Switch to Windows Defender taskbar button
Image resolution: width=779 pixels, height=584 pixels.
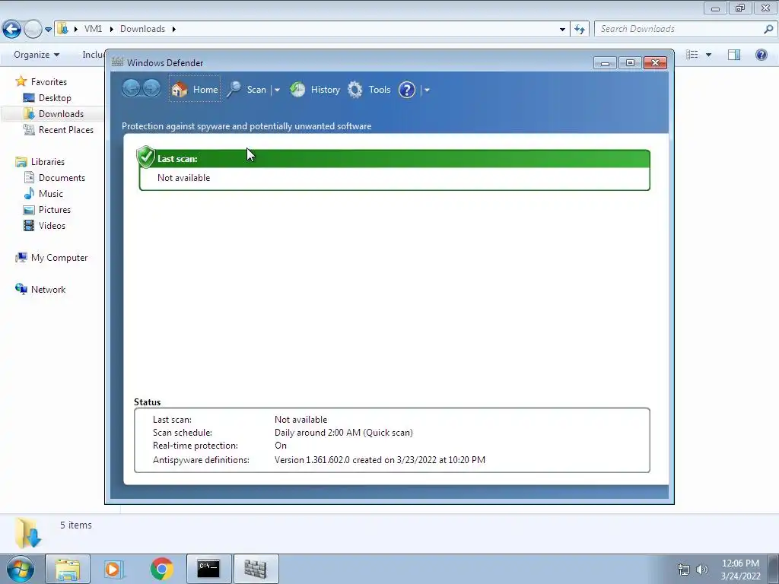(x=256, y=569)
